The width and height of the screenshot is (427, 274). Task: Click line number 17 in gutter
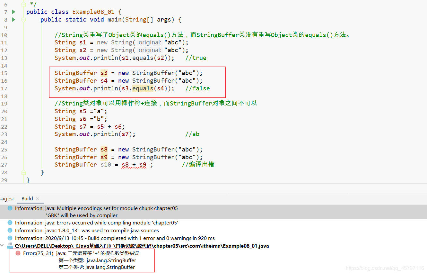(x=4, y=88)
